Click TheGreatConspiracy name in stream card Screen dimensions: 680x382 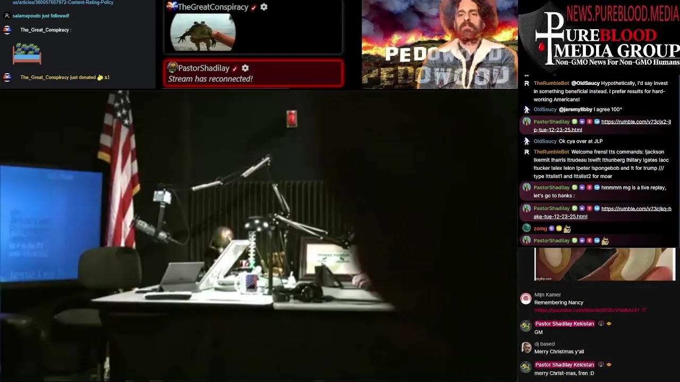coord(213,7)
